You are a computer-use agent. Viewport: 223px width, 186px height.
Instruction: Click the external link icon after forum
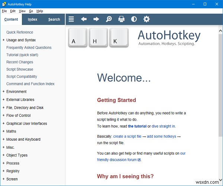139,160
